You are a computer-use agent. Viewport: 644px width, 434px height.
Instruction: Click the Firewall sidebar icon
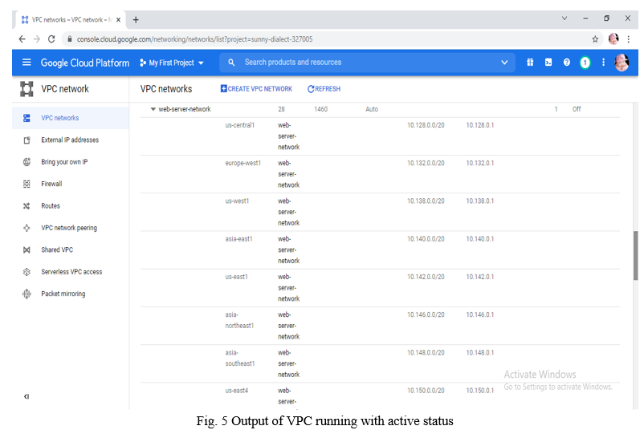click(x=26, y=185)
